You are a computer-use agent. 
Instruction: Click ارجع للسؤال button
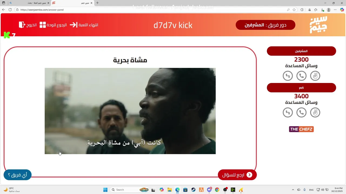tap(237, 175)
